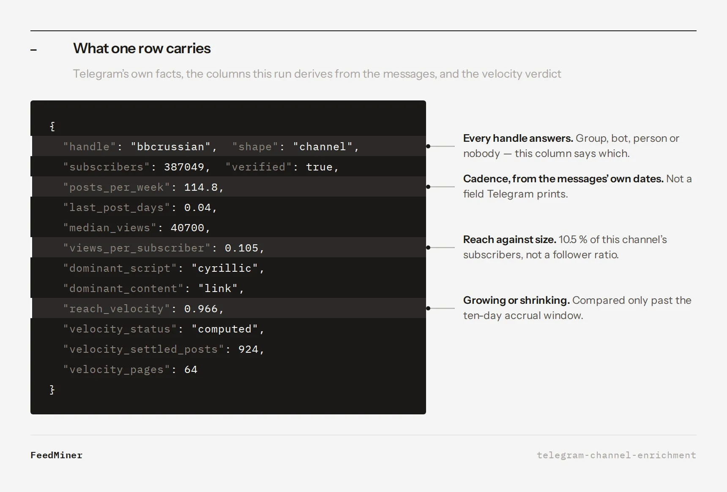Click the "velocity_settled_posts" key

(x=143, y=349)
